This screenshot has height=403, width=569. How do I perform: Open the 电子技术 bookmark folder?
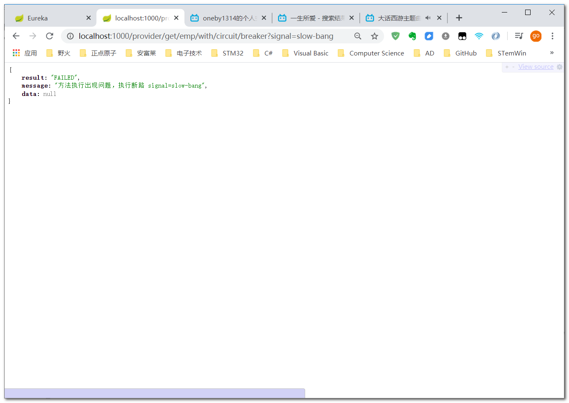point(184,53)
